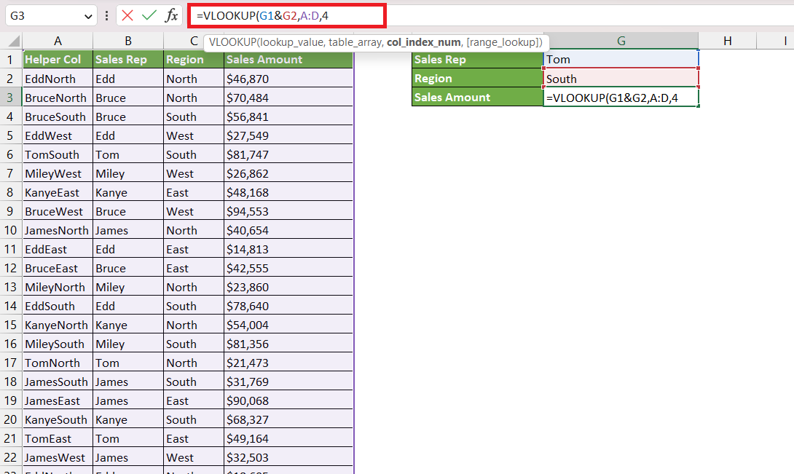Screen dimensions: 794x474
Task: Click cell containing JamesNorth
Action: pos(58,230)
